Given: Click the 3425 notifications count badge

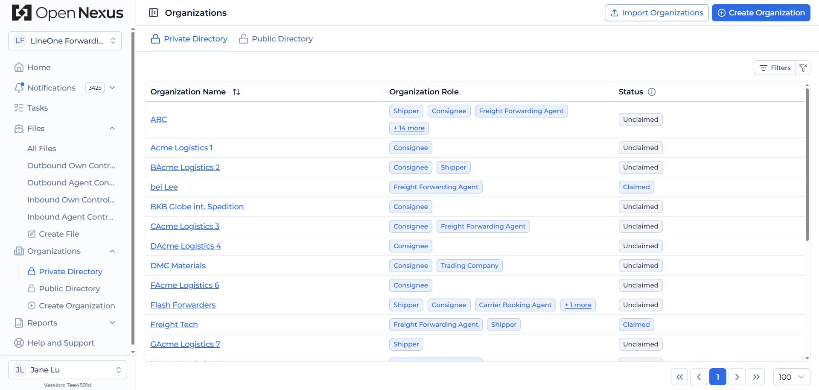Looking at the screenshot, I should coord(95,88).
